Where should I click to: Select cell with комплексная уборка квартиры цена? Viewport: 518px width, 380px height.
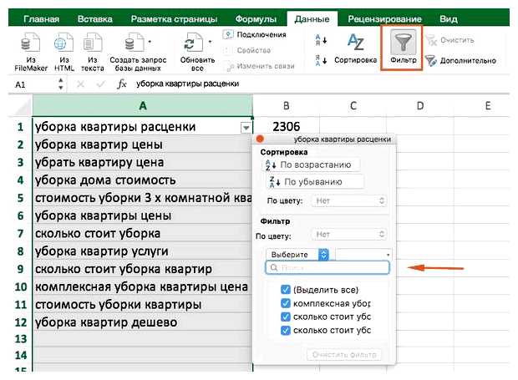(x=143, y=287)
